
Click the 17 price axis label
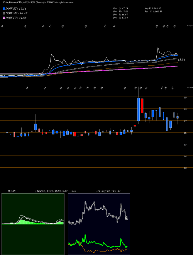[x=185, y=121]
